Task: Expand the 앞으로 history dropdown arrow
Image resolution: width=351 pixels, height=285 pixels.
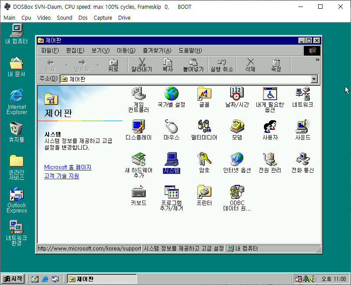Action: pyautogui.click(x=98, y=65)
